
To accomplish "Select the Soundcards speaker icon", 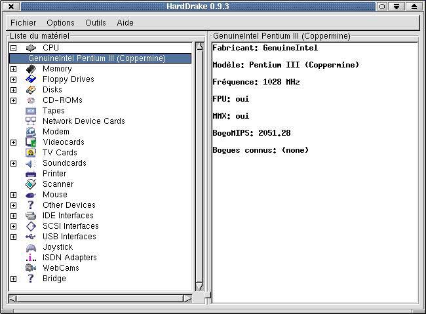I will (31, 163).
